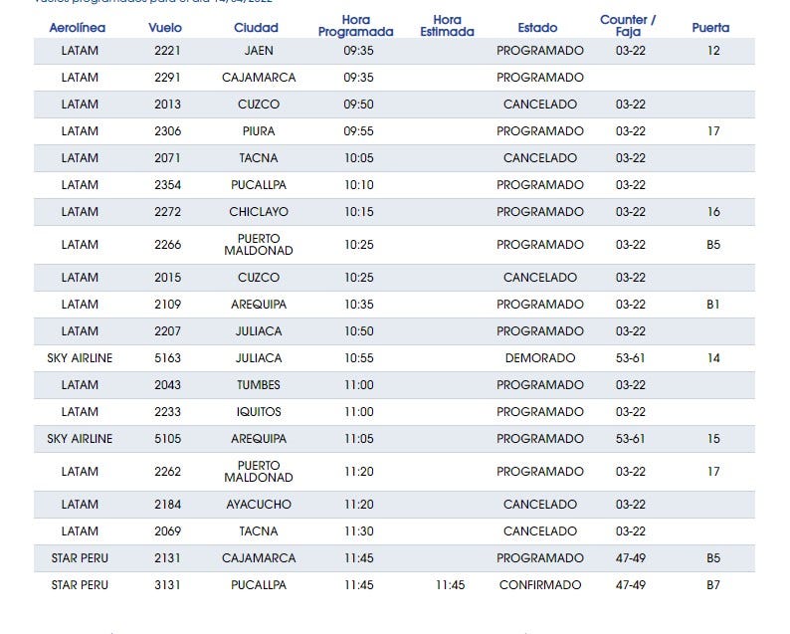Screen dimensions: 790x634
Task: Select the DEMORADO status cell
Action: pos(539,358)
